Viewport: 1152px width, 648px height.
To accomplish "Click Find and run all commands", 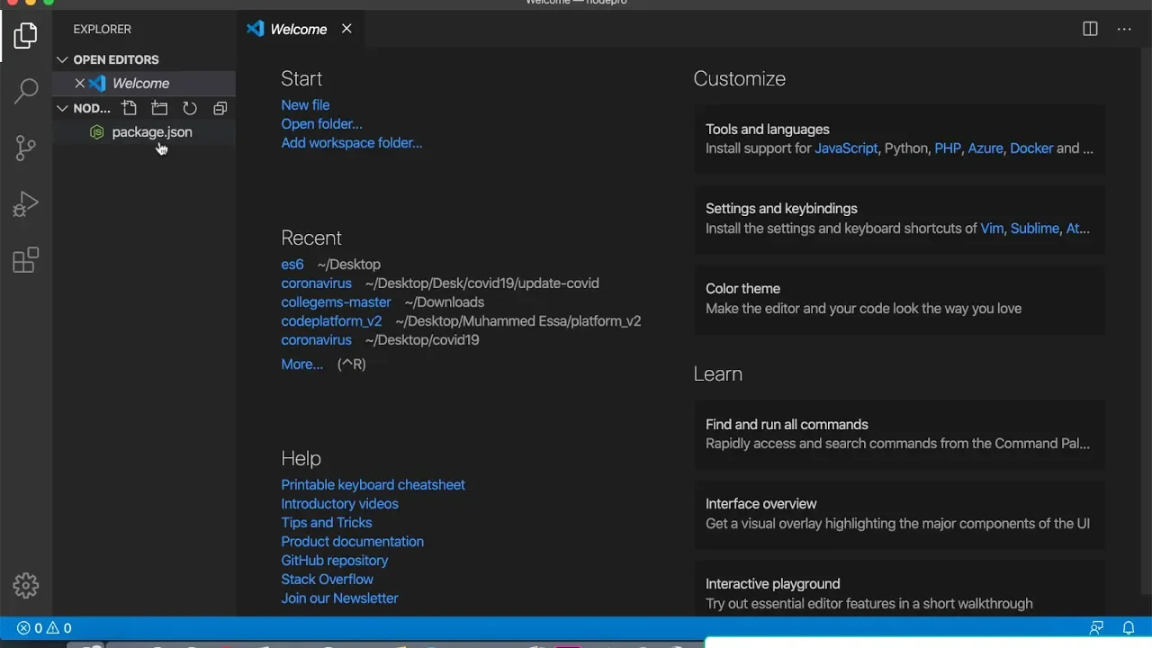I will click(x=899, y=434).
